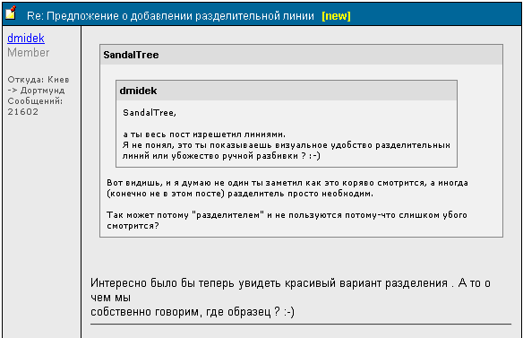Screen dimensions: 523x338
Task: Click the paragraph starting 'Вот видишь, и я думаю'
Action: (x=287, y=188)
